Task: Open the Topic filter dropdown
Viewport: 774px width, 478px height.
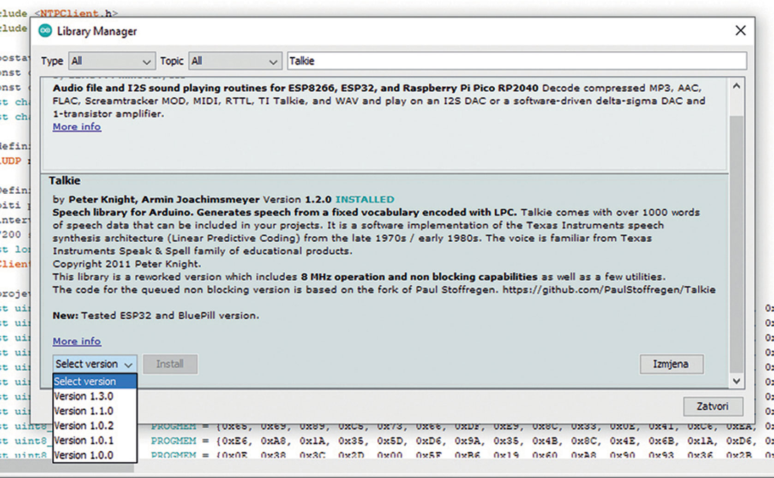Action: (x=235, y=61)
